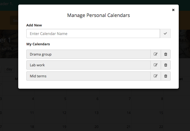The width and height of the screenshot is (190, 131).
Task: Remove the Lab work calendar via trash icon
Action: click(x=166, y=65)
